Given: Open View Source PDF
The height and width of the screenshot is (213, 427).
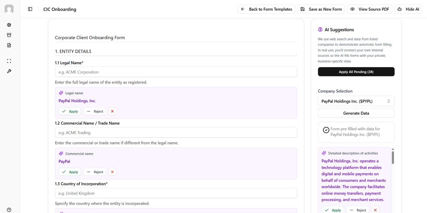Looking at the screenshot, I should click(x=369, y=9).
